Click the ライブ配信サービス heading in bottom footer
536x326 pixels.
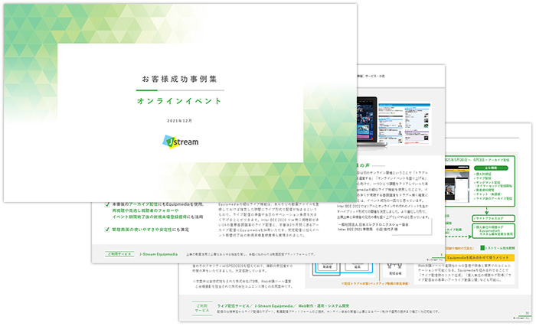click(x=233, y=306)
